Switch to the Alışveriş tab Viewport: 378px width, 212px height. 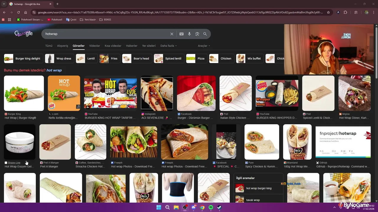pyautogui.click(x=63, y=46)
